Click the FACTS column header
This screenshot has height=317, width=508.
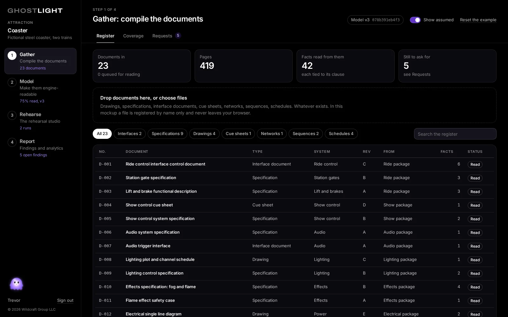[x=447, y=152]
